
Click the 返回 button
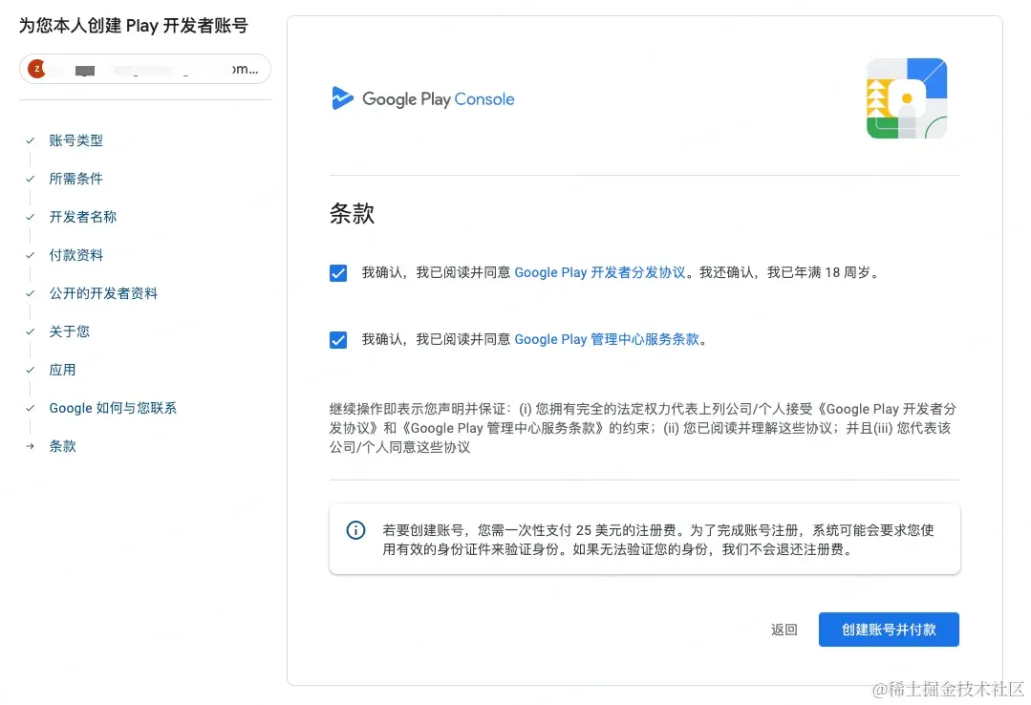pos(784,630)
